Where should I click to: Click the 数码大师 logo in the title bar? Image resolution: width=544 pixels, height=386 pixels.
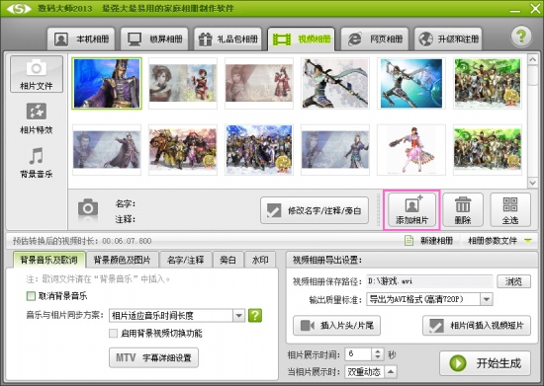pos(19,9)
